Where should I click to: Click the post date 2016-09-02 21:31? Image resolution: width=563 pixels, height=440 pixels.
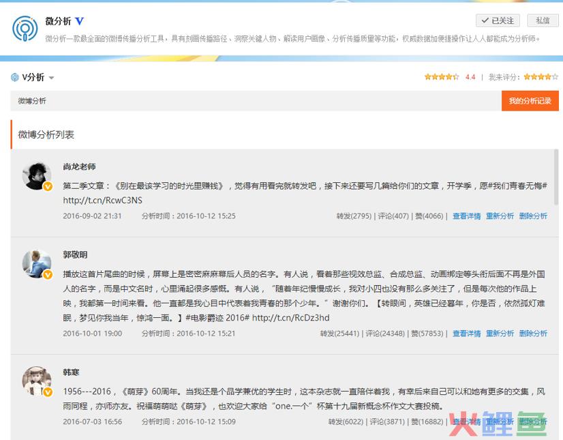[92, 216]
